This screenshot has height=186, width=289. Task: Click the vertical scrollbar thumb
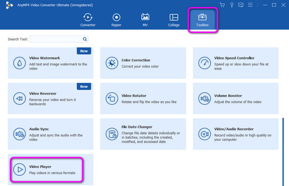click(x=283, y=152)
